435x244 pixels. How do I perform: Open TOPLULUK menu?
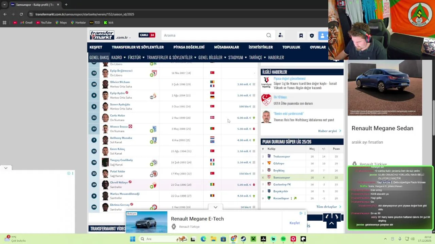point(291,47)
